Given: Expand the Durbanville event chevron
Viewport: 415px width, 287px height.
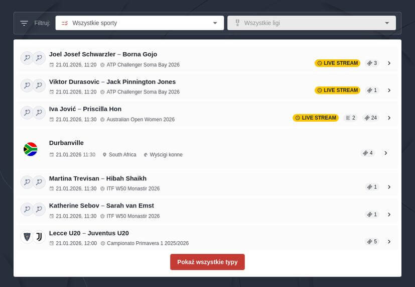Looking at the screenshot, I should pos(385,153).
